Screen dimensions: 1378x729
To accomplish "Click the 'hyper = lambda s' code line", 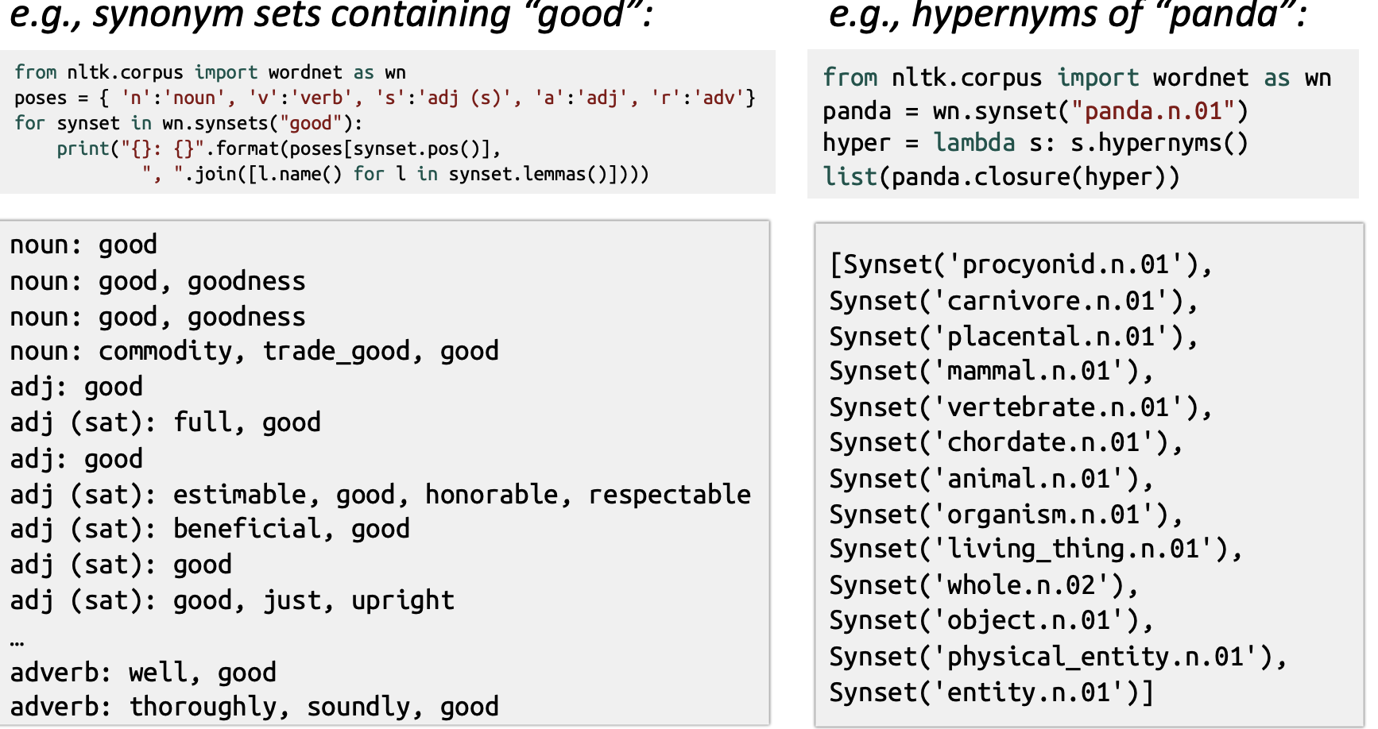I will click(x=1035, y=144).
